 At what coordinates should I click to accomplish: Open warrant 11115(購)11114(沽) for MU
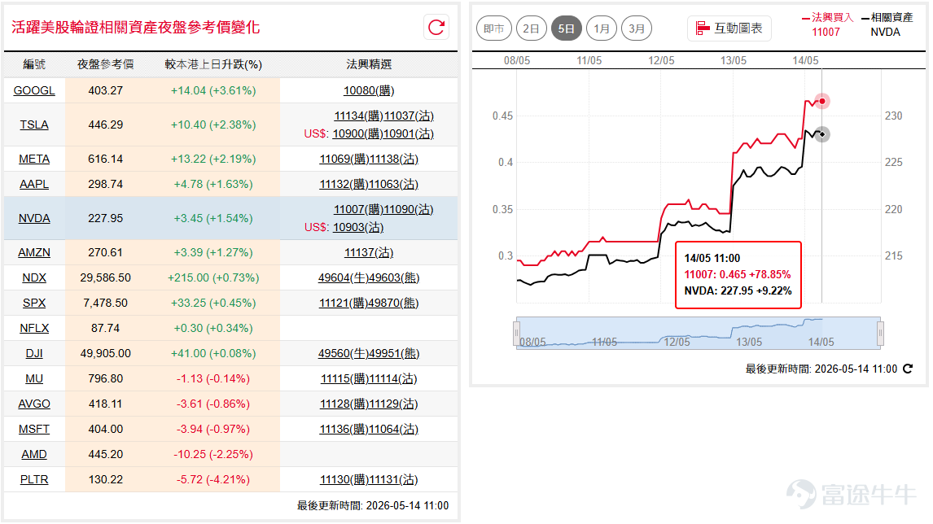click(x=369, y=379)
